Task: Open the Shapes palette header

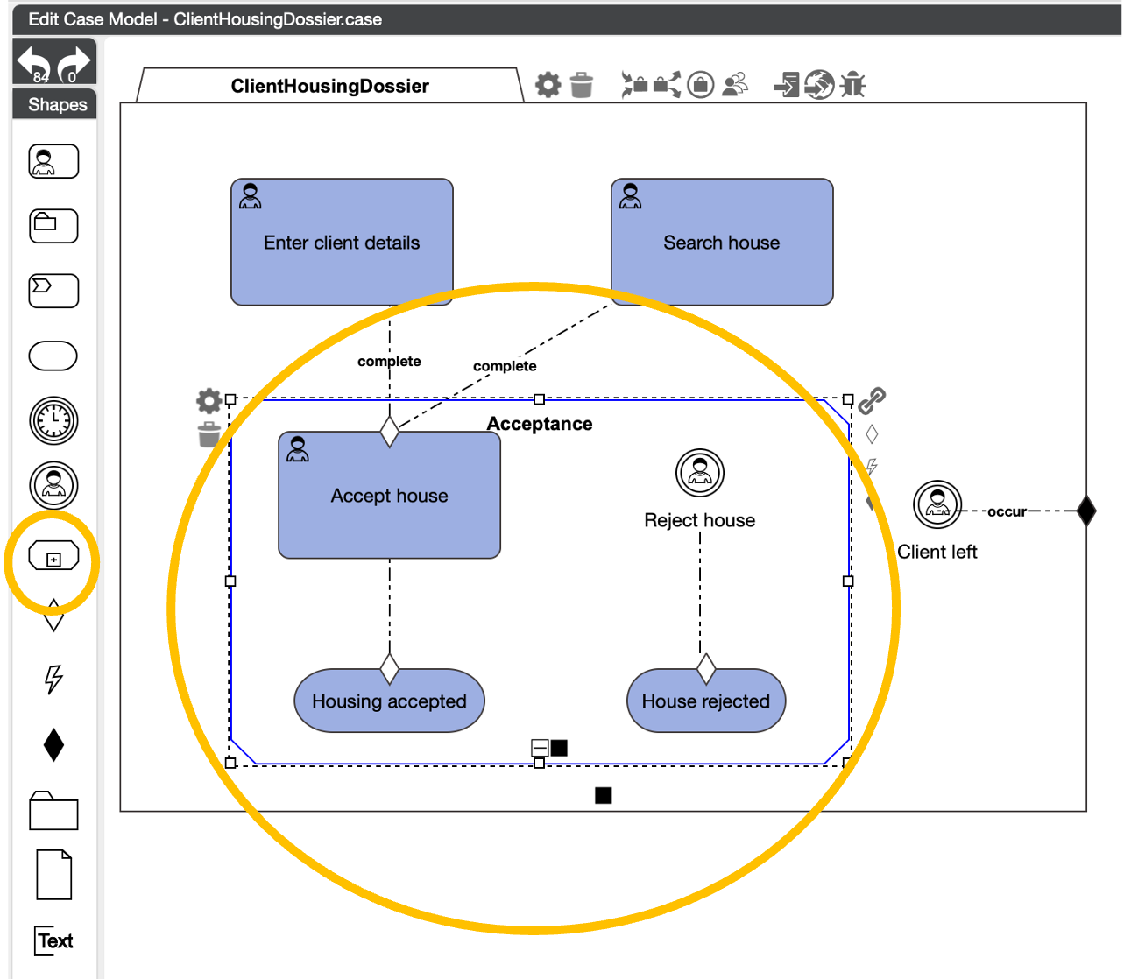Action: [57, 104]
